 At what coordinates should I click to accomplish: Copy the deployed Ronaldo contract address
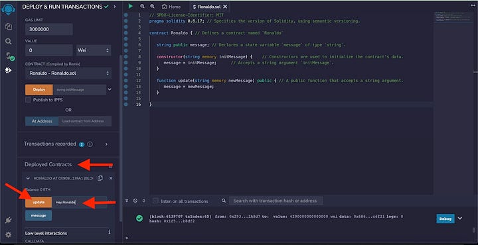pyautogui.click(x=100, y=178)
